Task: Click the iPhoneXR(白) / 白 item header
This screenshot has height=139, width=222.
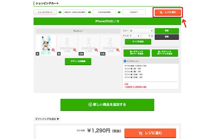Action: (107, 21)
